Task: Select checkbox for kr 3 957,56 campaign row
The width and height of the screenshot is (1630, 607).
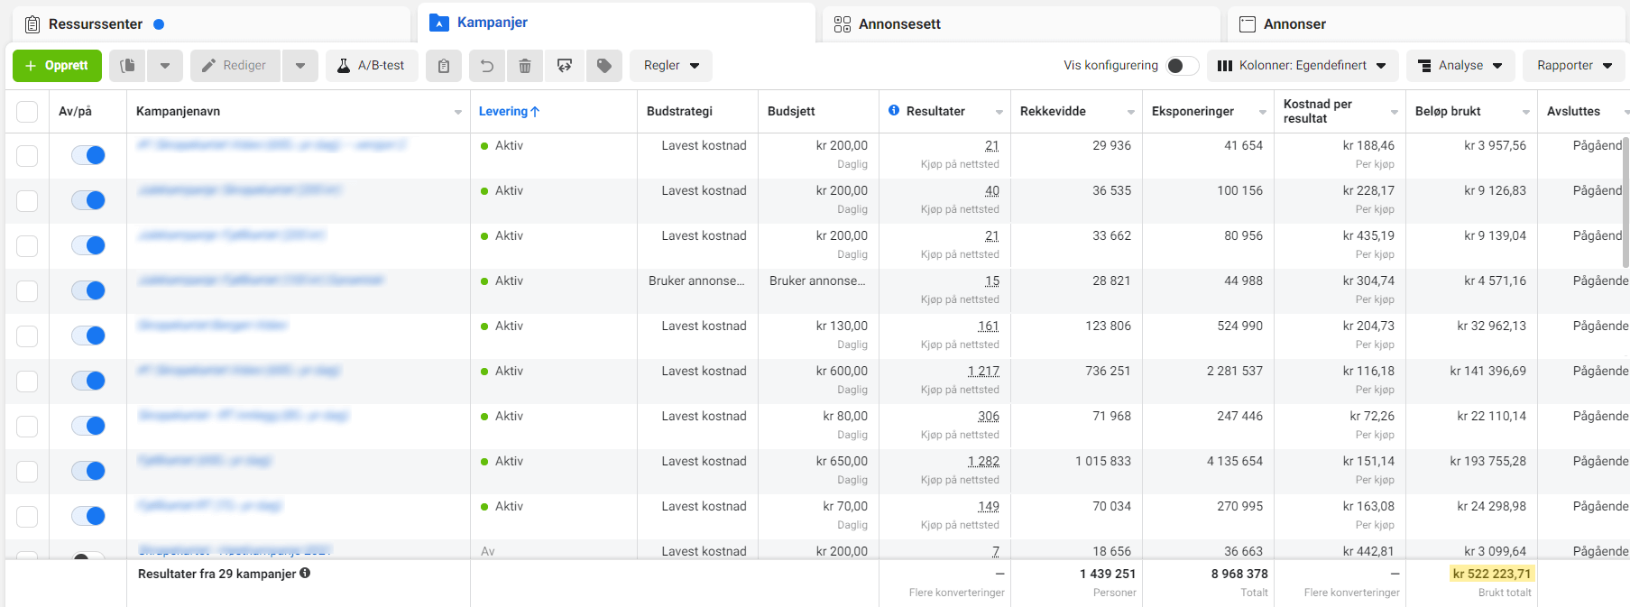Action: coord(27,156)
